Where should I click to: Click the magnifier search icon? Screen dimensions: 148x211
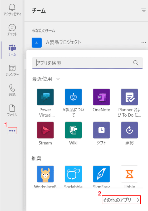tap(136, 63)
